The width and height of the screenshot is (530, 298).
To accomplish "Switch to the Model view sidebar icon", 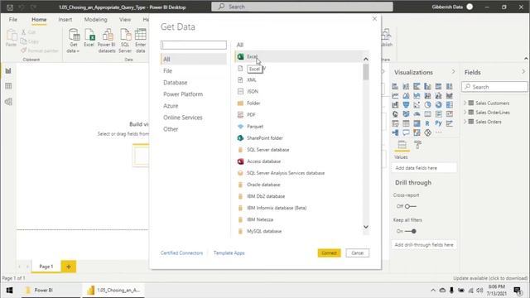I will tap(8, 102).
